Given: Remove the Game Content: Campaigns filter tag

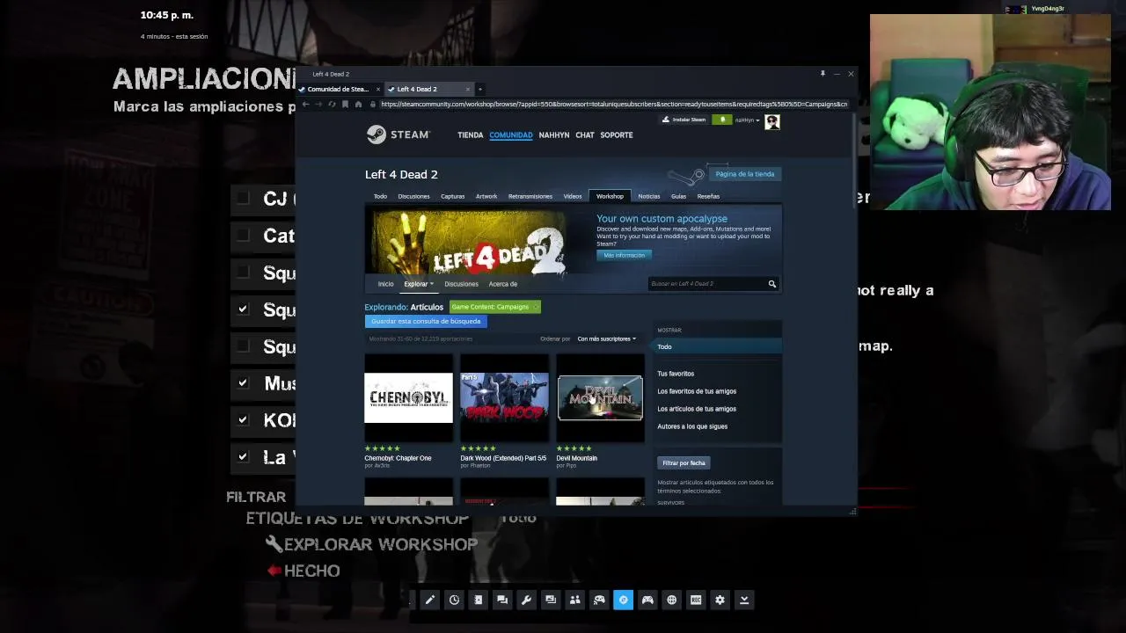Looking at the screenshot, I should (535, 307).
